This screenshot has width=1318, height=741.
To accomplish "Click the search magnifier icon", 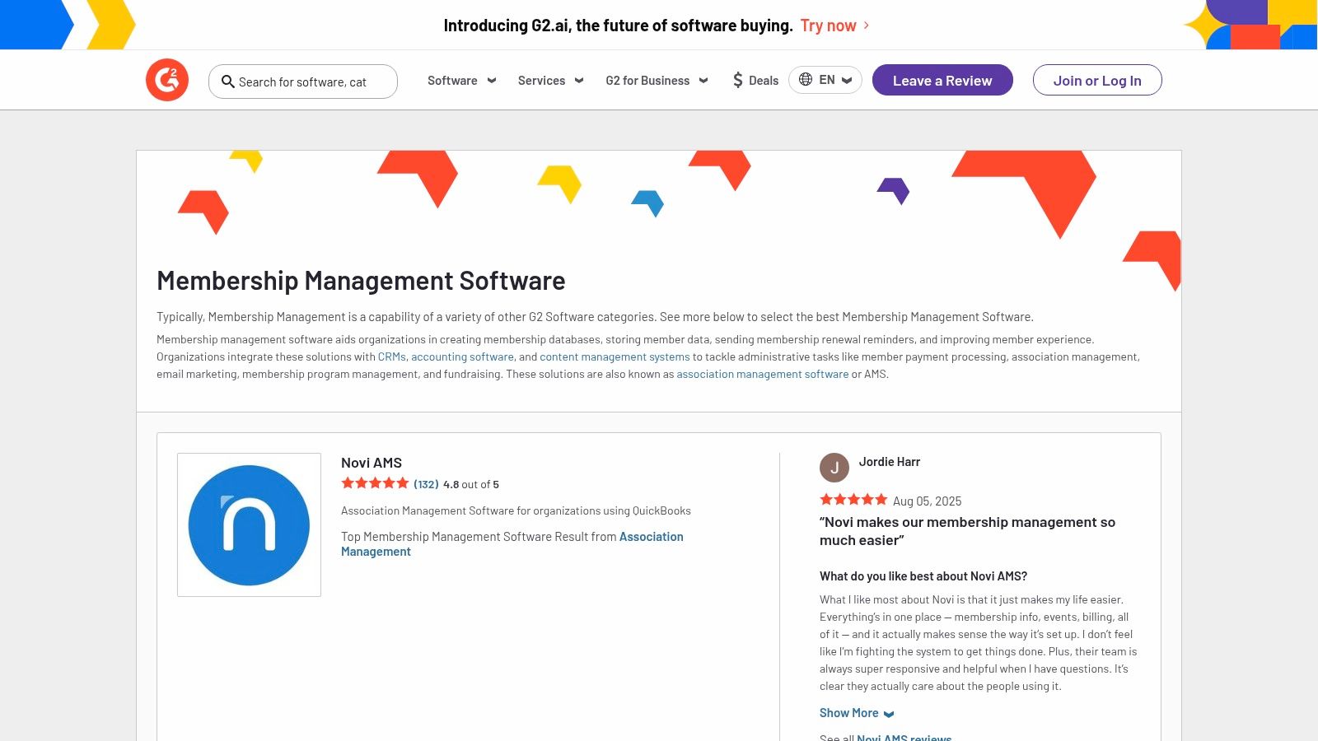I will 228,82.
